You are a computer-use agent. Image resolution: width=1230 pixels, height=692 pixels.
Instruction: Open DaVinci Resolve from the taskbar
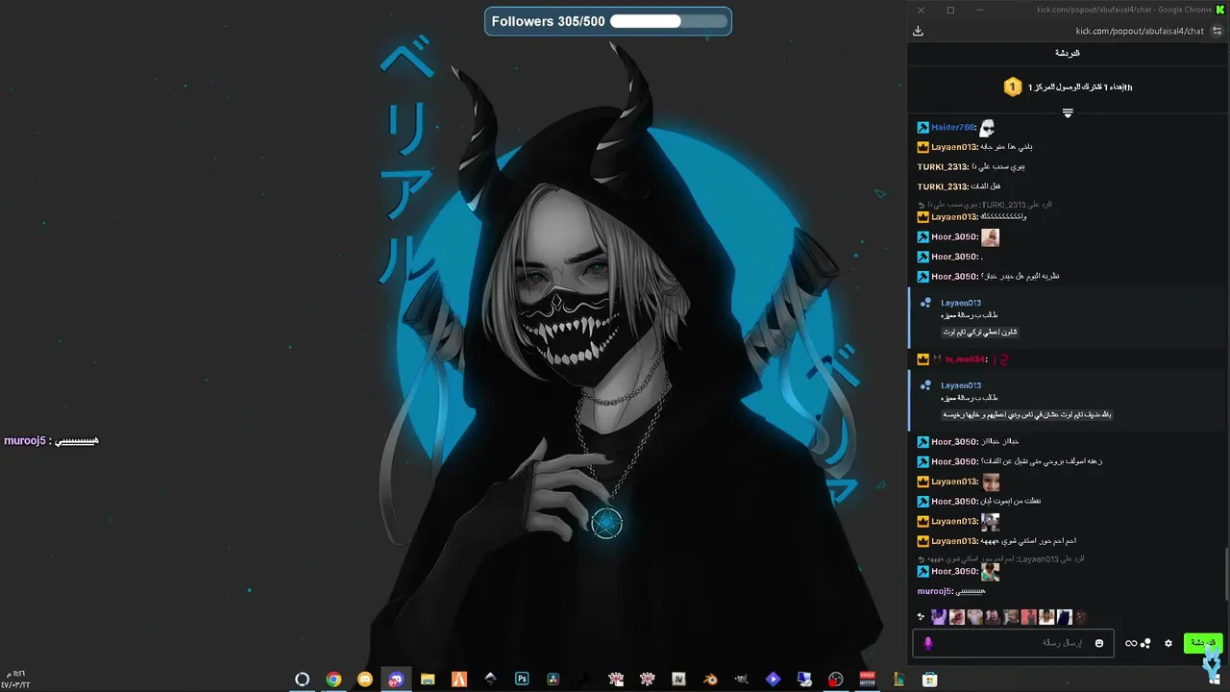(553, 680)
